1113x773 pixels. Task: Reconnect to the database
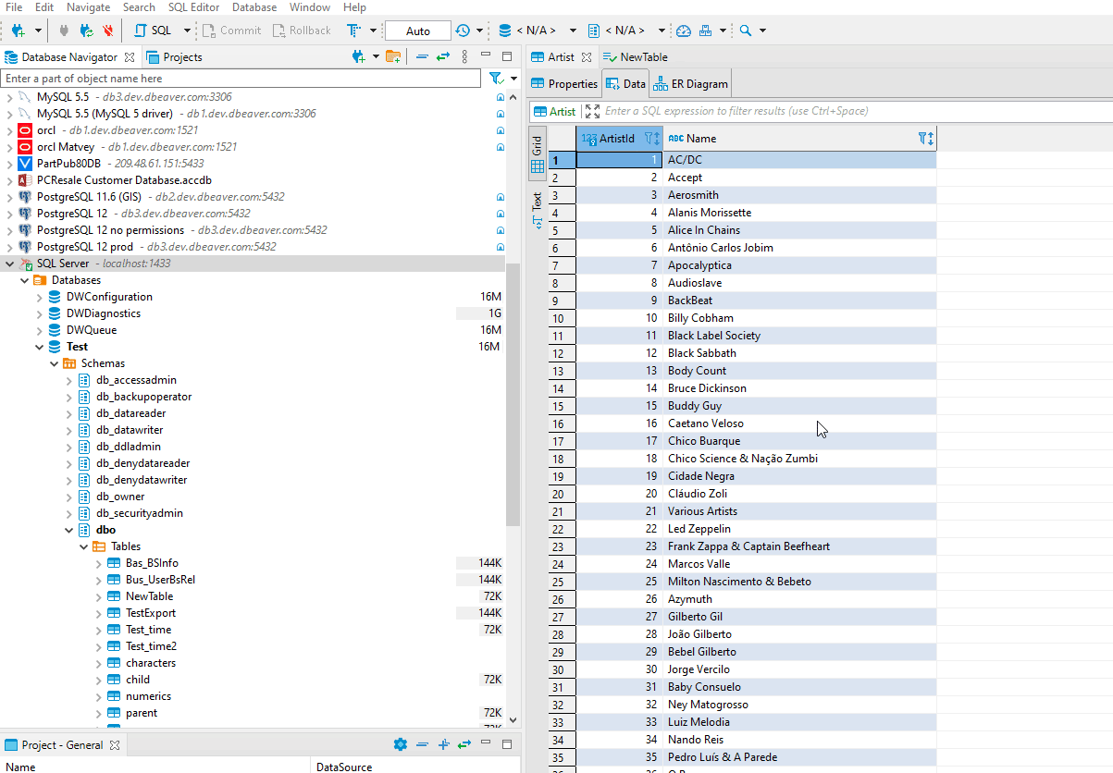pyautogui.click(x=85, y=30)
